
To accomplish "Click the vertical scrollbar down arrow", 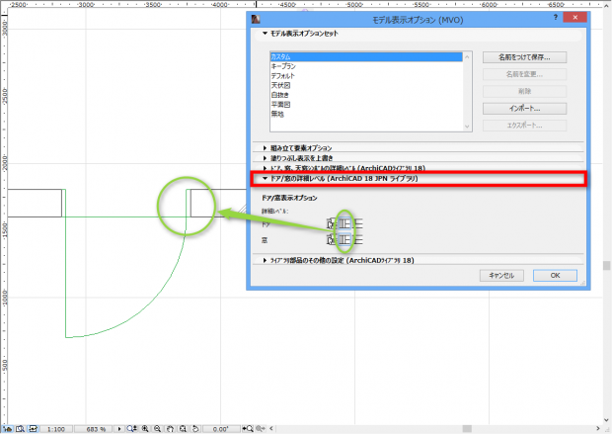I will tap(606, 420).
